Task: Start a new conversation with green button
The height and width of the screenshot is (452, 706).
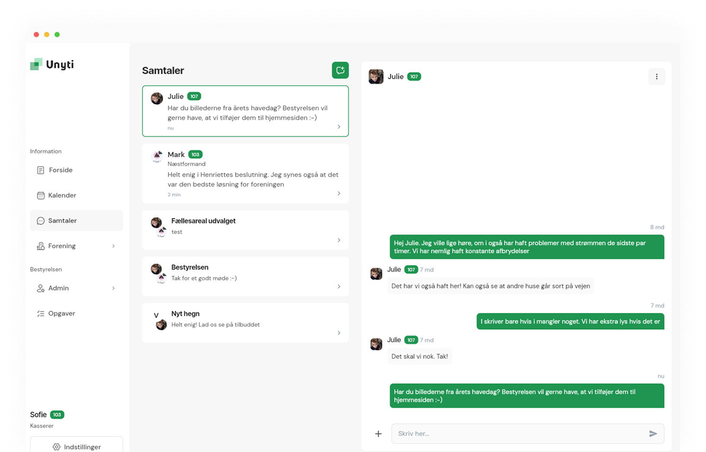Action: tap(340, 70)
